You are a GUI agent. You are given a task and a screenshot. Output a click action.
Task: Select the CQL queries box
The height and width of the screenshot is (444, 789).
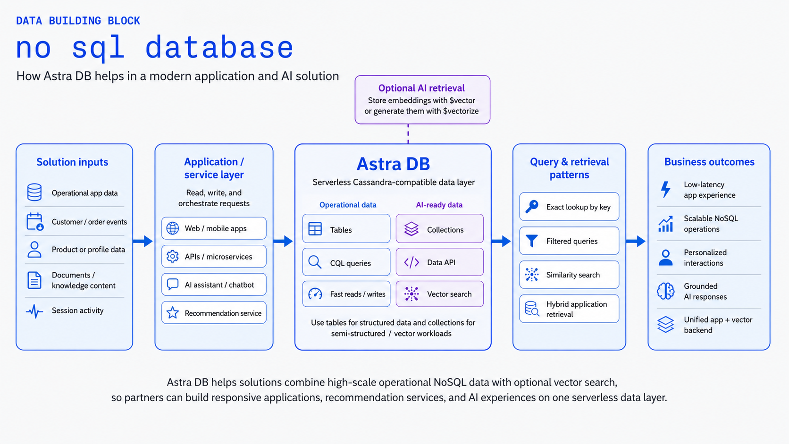[346, 262]
